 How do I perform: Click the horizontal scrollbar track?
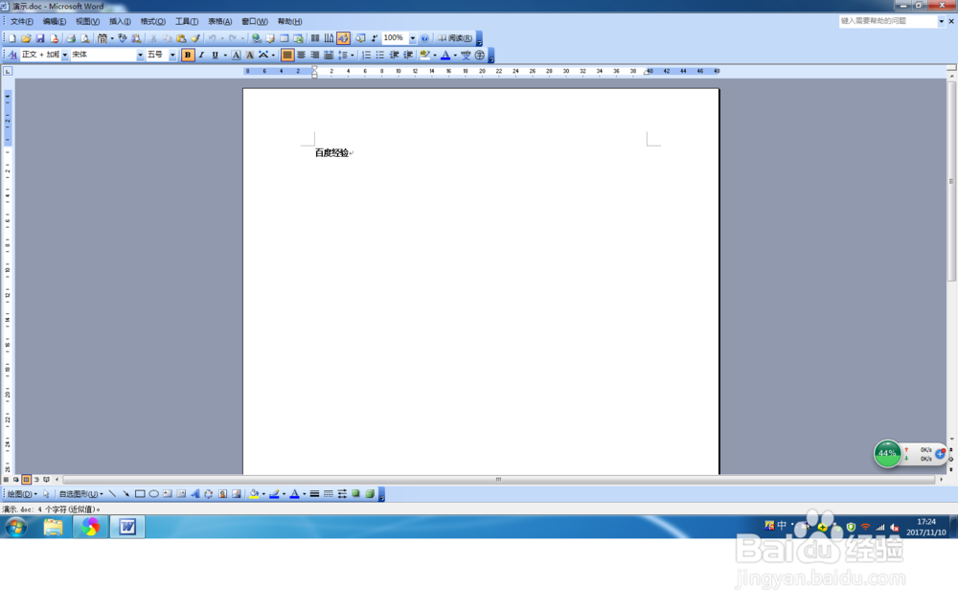[x=498, y=480]
